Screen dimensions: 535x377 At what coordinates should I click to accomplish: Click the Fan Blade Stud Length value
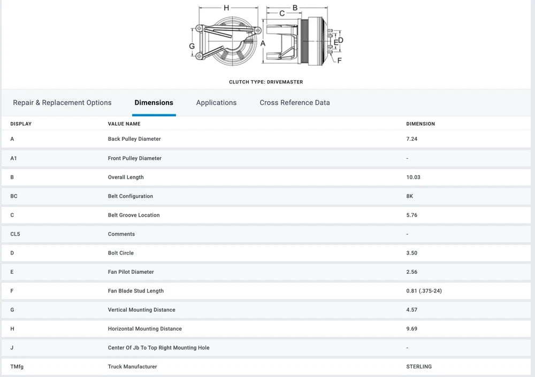424,291
